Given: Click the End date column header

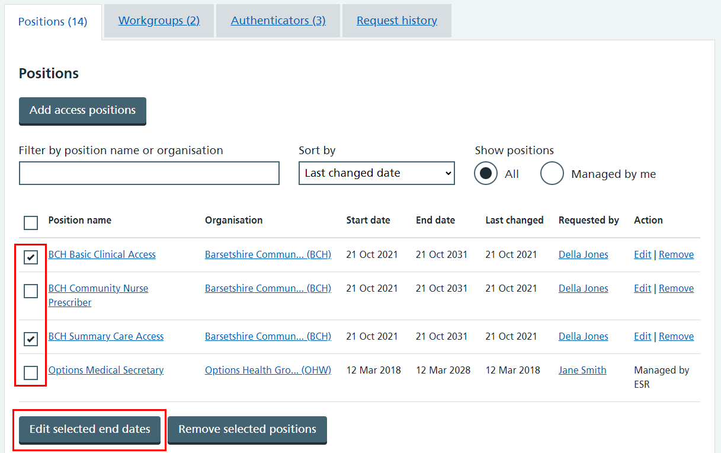Looking at the screenshot, I should 435,220.
